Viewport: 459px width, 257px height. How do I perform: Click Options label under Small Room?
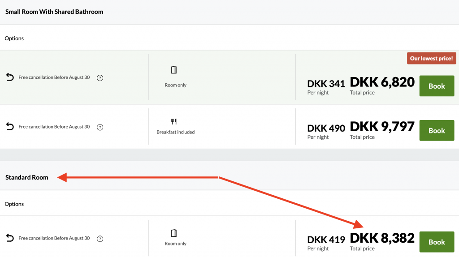pos(14,39)
